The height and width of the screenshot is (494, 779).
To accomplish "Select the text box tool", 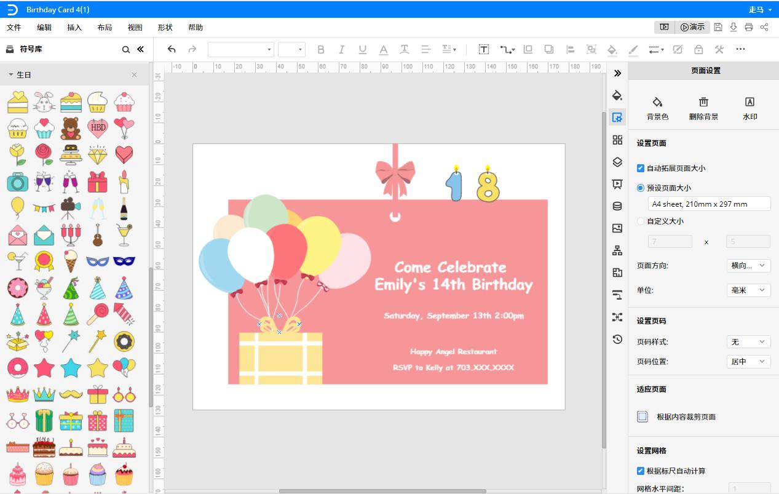I will (x=484, y=49).
